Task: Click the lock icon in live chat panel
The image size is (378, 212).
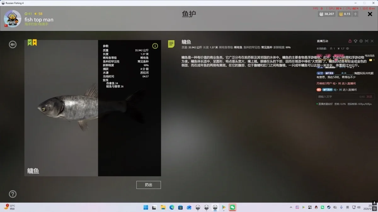Action: (x=350, y=41)
